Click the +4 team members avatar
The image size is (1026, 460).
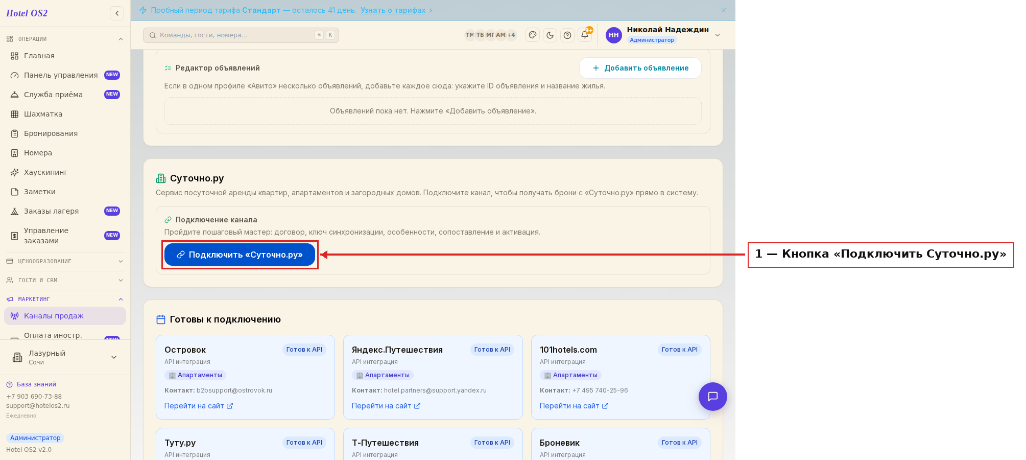click(x=511, y=35)
